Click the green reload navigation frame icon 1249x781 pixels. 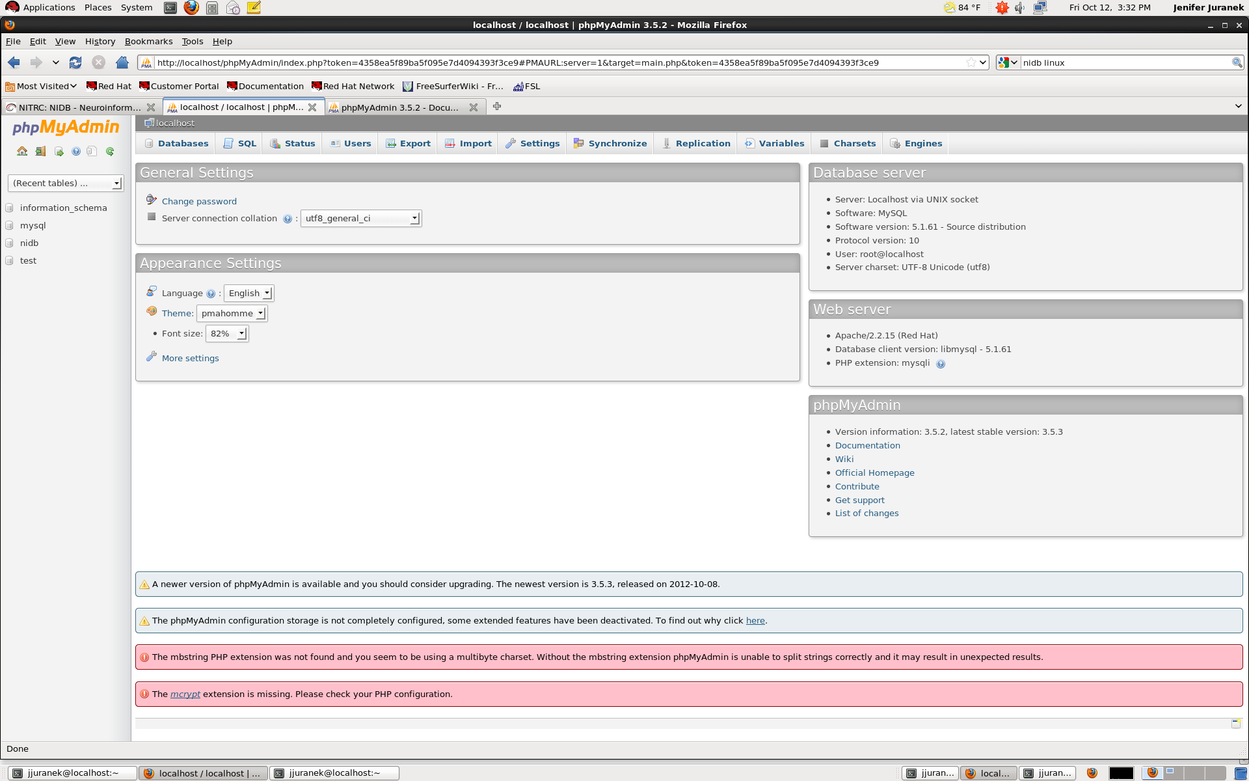pyautogui.click(x=110, y=152)
